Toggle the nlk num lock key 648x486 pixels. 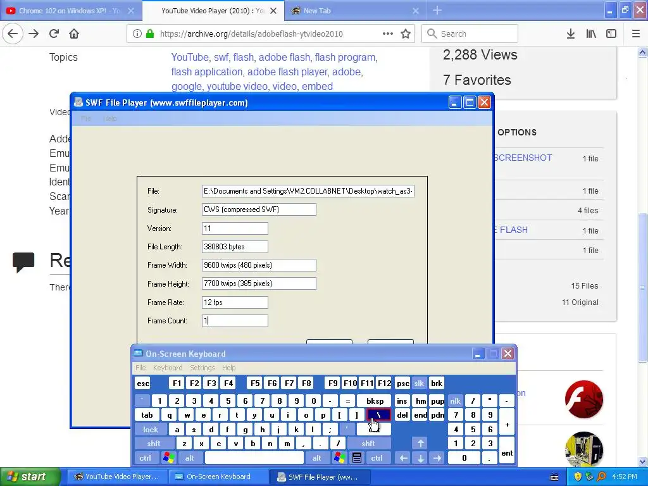pos(455,401)
